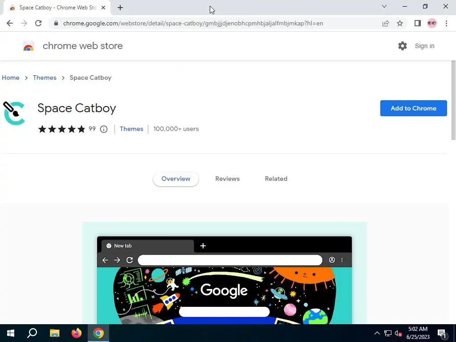Reload the current page
456x342 pixels.
click(x=38, y=23)
